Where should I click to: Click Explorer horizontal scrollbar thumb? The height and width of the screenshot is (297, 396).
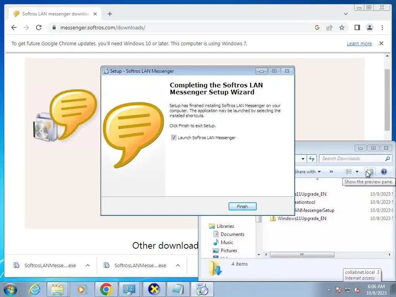pyautogui.click(x=302, y=254)
